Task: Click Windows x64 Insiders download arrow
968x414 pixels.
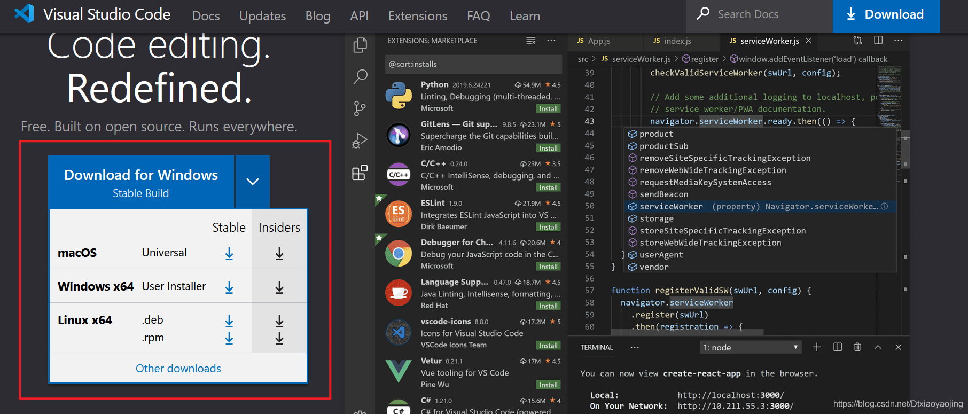Action: (279, 287)
